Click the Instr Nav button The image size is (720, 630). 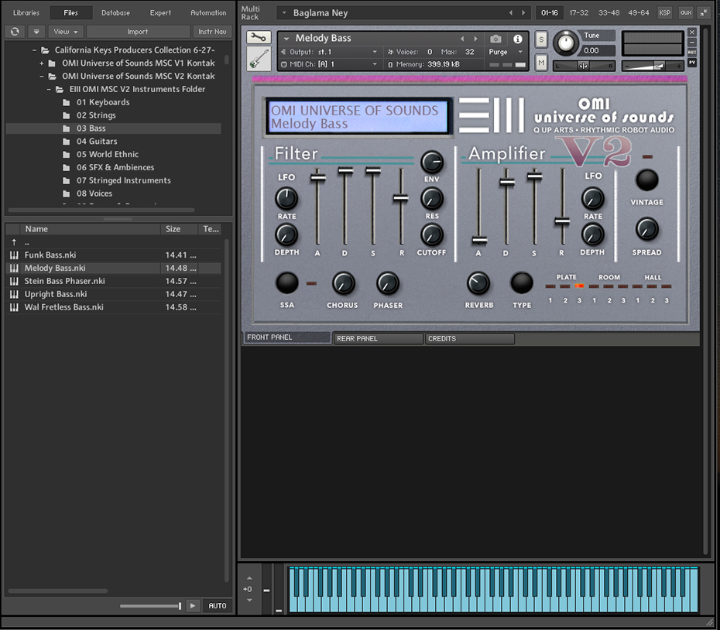click(212, 31)
